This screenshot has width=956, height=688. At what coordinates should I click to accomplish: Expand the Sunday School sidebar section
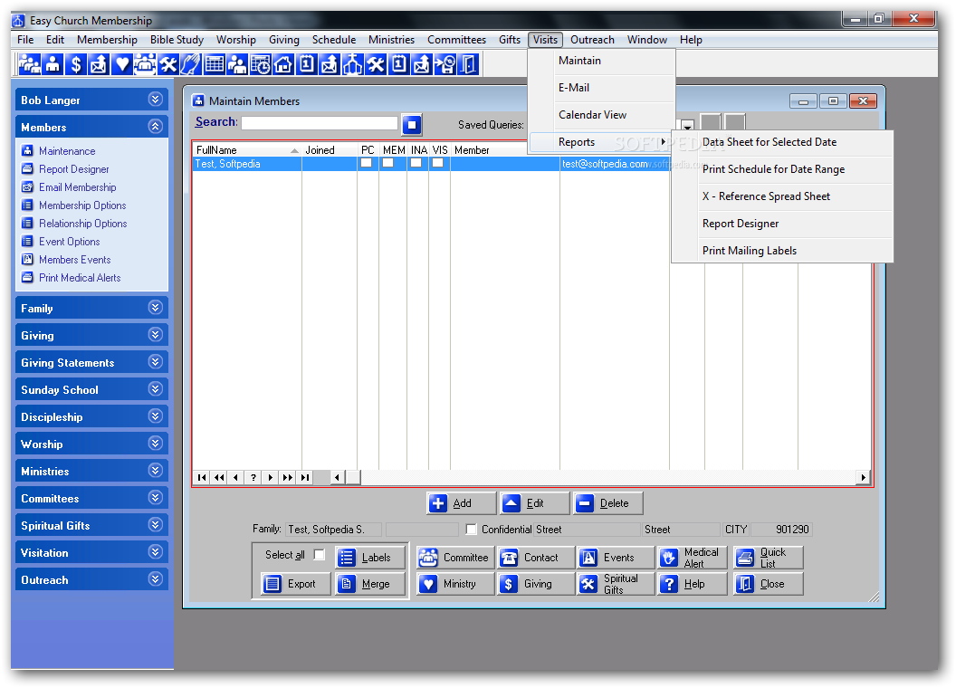tap(156, 389)
